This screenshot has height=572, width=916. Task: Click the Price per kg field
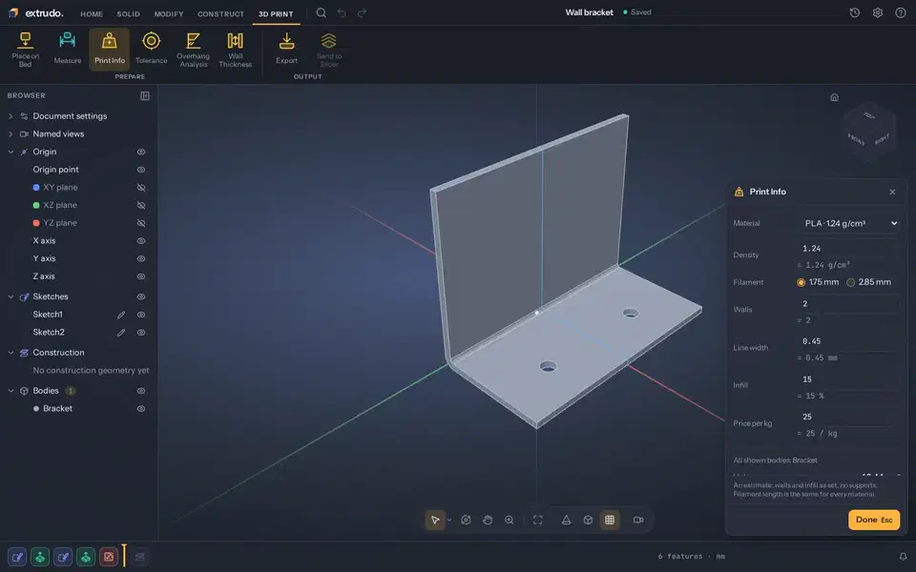pyautogui.click(x=848, y=417)
